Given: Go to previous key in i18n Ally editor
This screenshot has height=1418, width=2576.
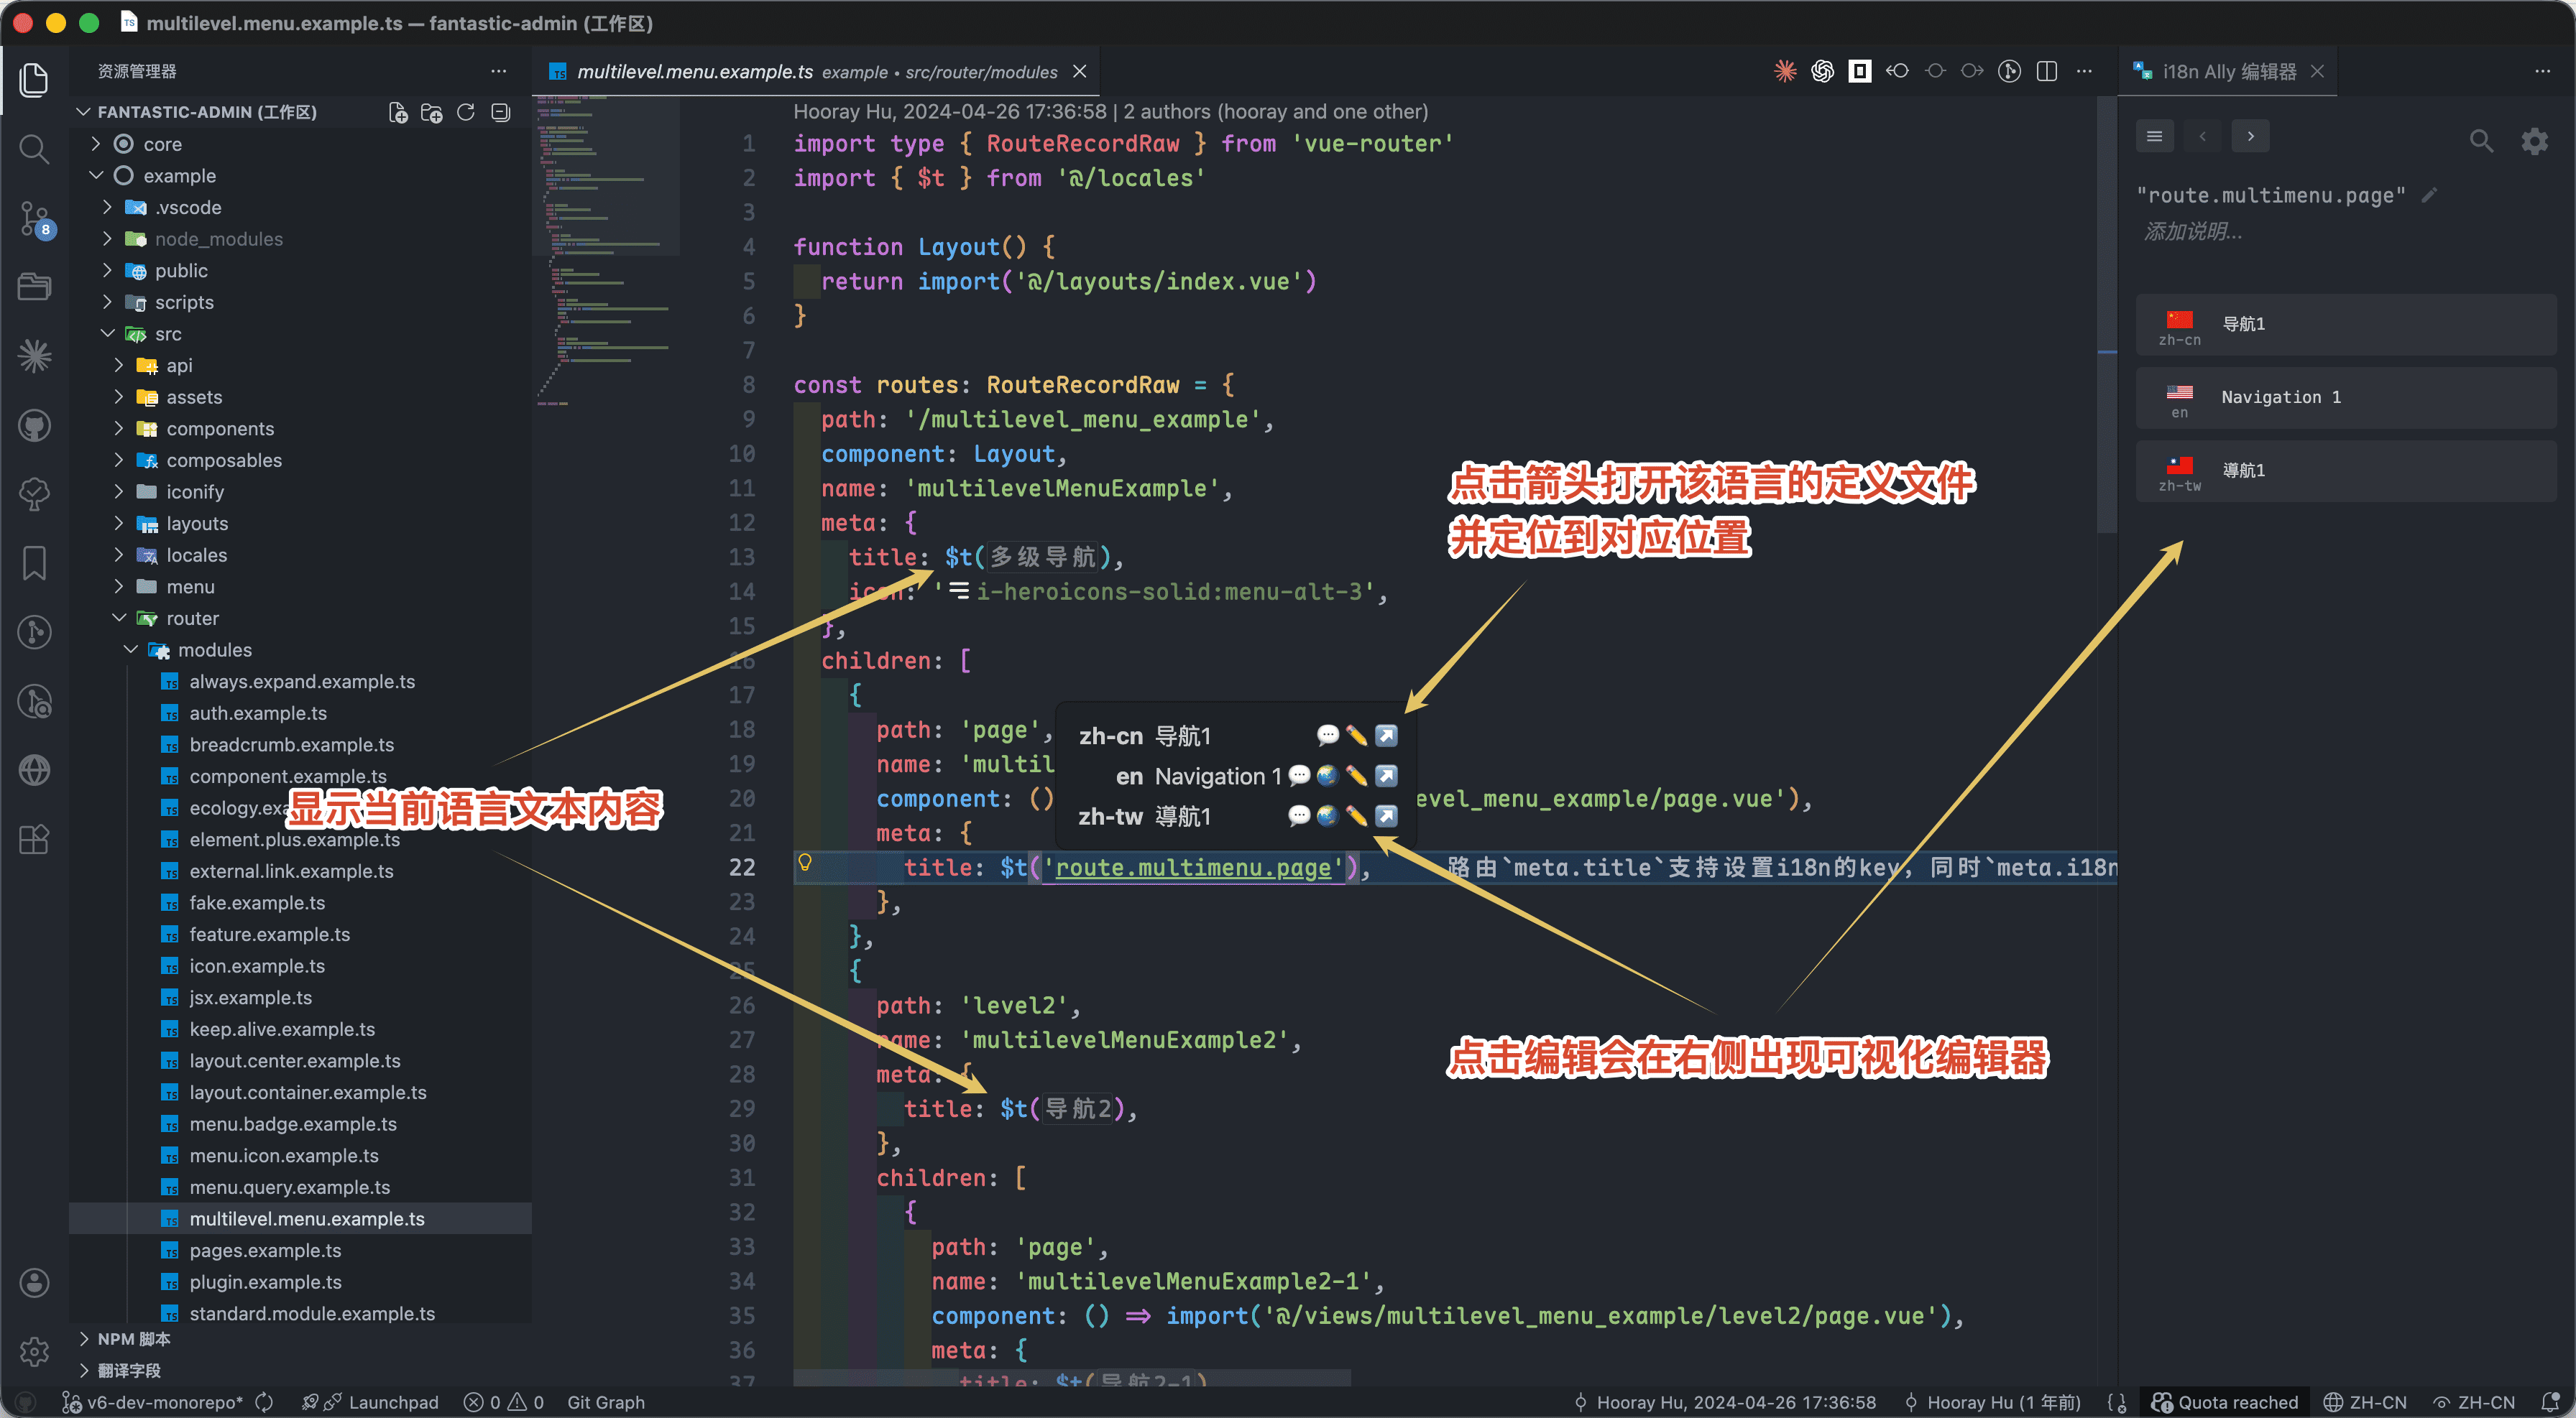Looking at the screenshot, I should (x=2203, y=136).
